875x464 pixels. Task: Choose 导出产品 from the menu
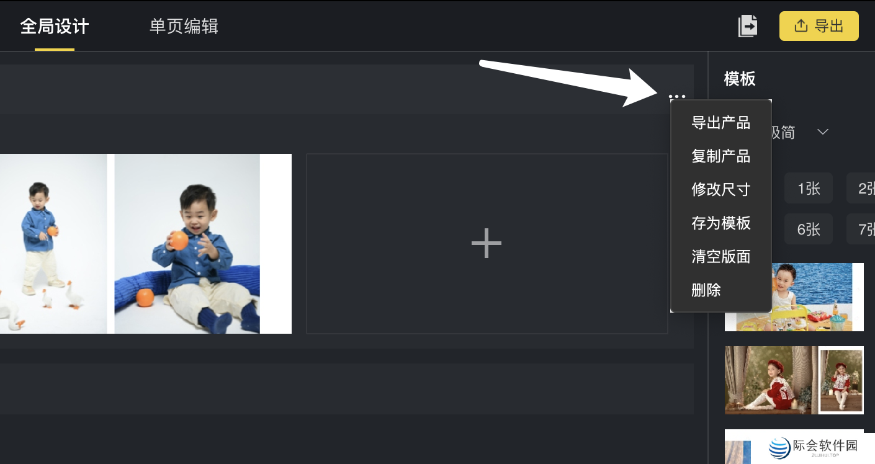(721, 122)
